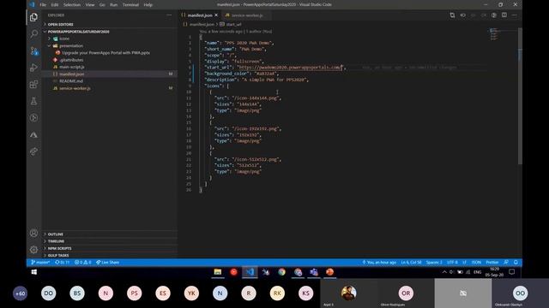
Task: Open editor more actions ellipsis
Action: coord(515,15)
